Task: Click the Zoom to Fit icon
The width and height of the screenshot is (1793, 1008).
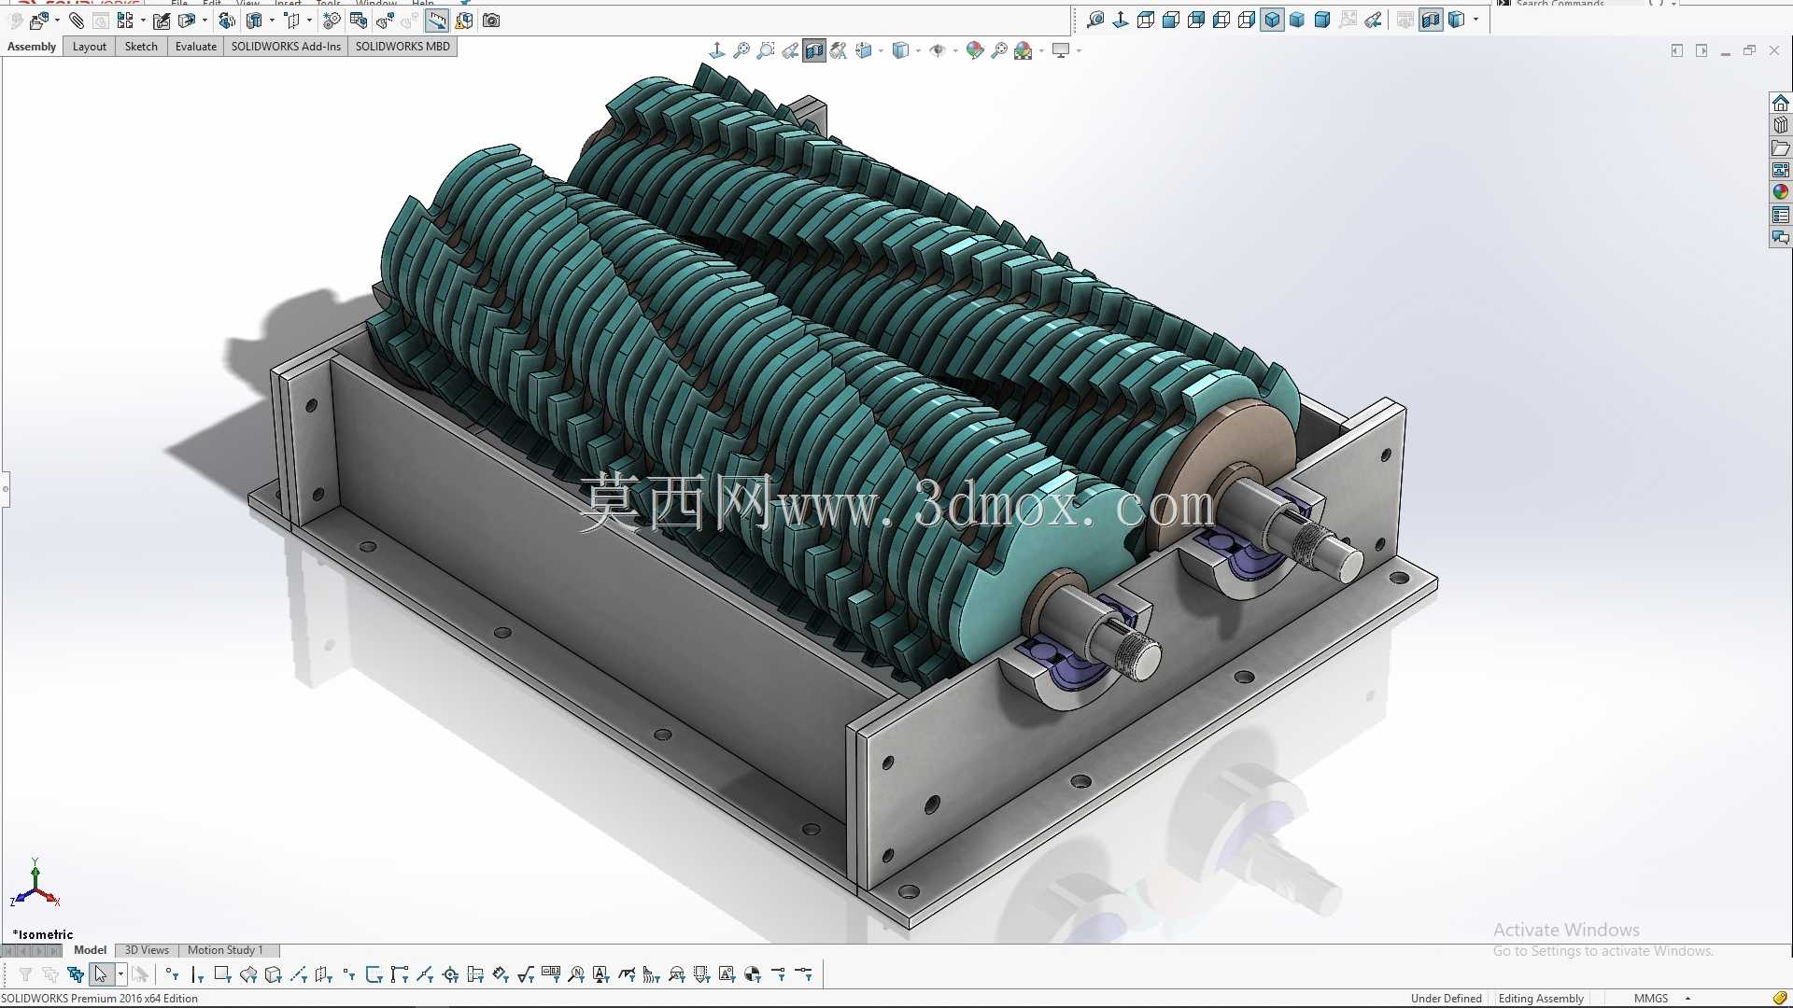Action: (741, 50)
